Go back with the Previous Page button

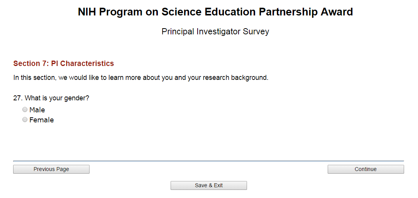(51, 169)
